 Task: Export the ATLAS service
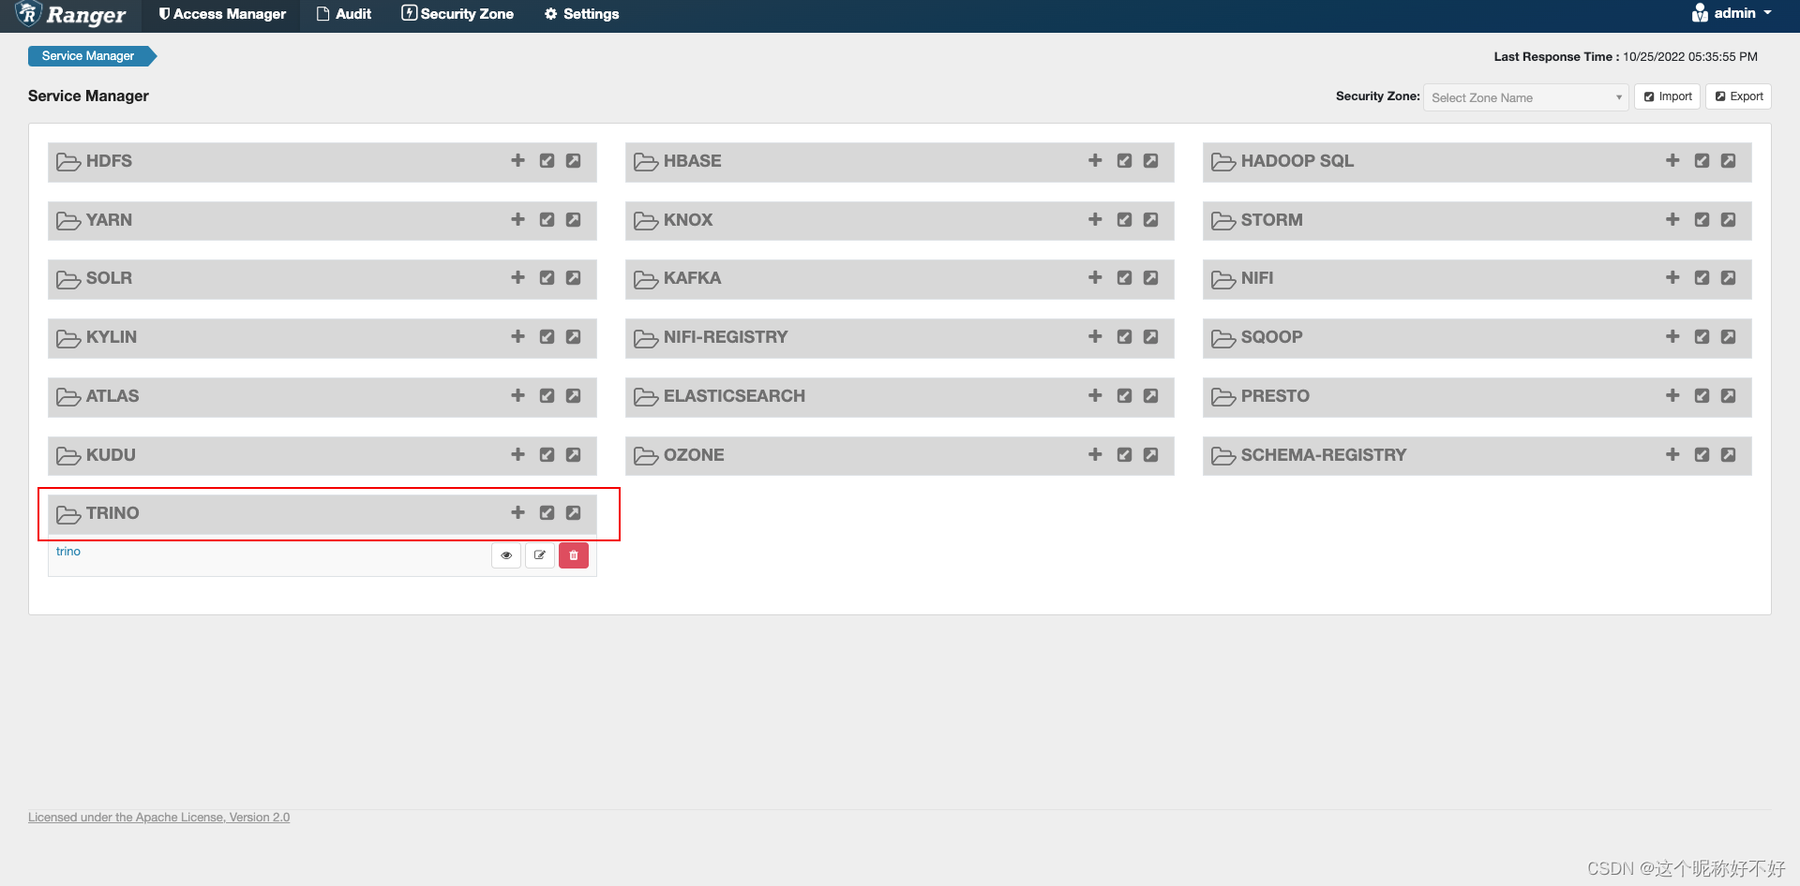pyautogui.click(x=573, y=395)
